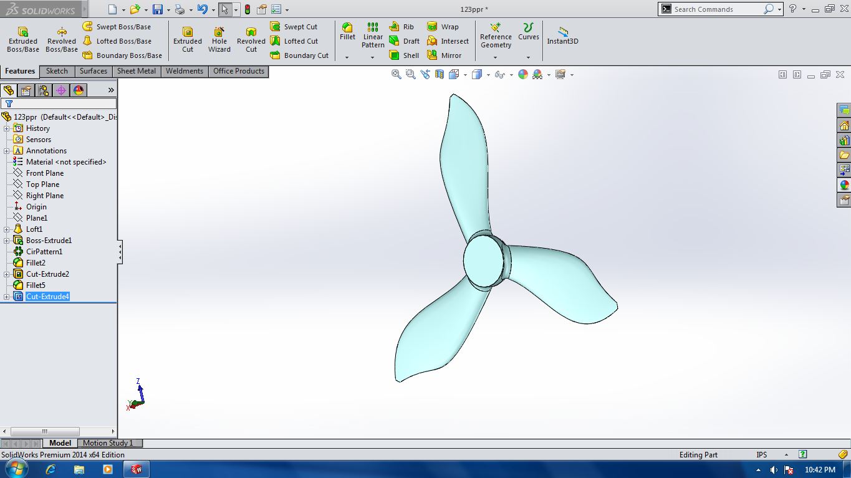Choose Boundary Boss/Base
851x478 pixels.
[x=122, y=55]
